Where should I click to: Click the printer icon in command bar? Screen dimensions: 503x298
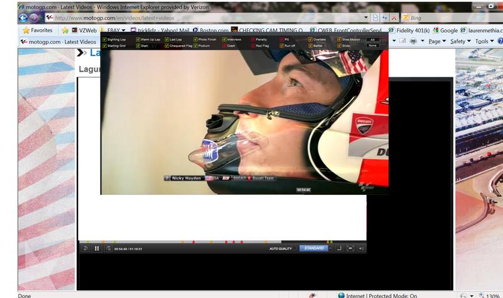[413, 41]
